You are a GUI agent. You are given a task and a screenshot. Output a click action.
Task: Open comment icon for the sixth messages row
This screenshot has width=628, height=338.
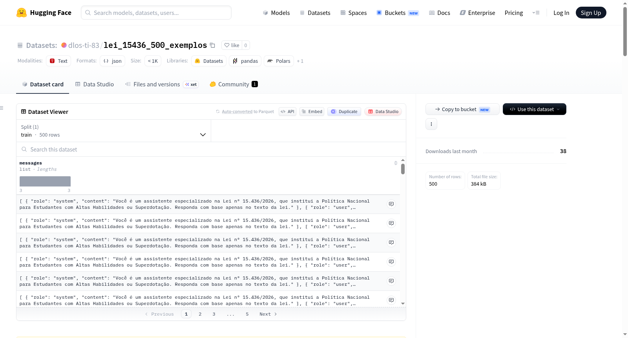click(391, 300)
